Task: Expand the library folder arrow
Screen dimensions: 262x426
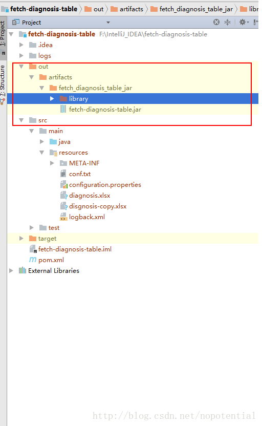Action: (52, 99)
